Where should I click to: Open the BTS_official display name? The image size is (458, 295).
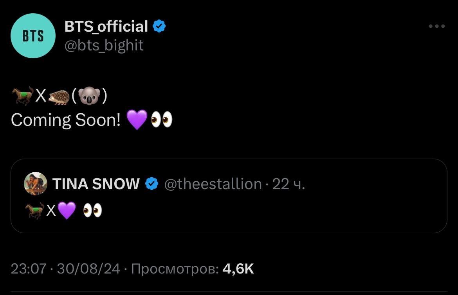pyautogui.click(x=106, y=26)
